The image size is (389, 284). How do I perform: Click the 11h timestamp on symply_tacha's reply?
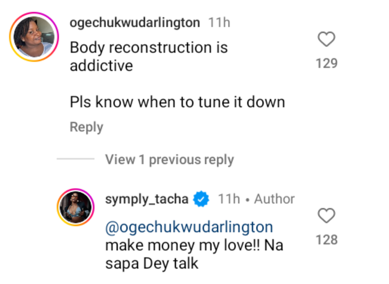(229, 199)
